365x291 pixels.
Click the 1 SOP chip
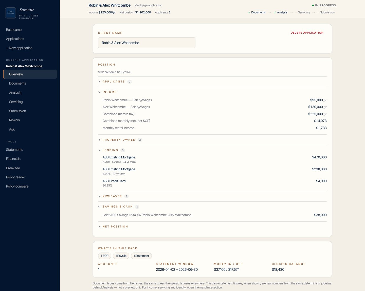tap(104, 256)
